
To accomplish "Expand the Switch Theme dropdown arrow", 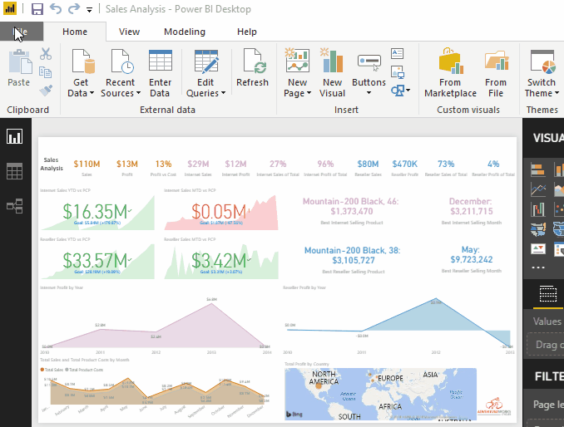I will pos(557,93).
